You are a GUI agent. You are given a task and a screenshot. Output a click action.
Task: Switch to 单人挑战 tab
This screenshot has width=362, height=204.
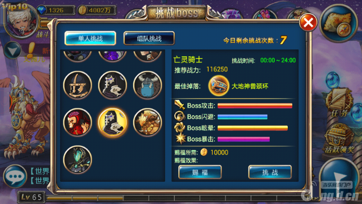[x=90, y=38]
